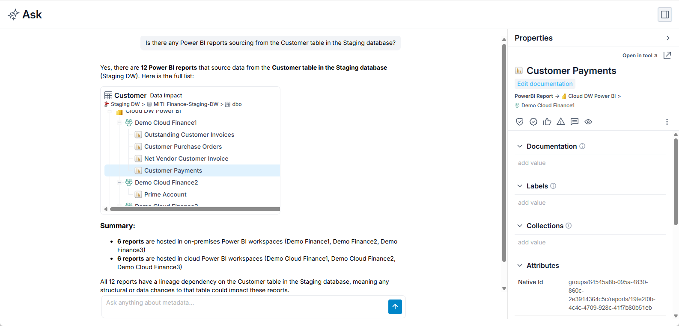The image size is (679, 326).
Task: Click the Demo Cloud Finance2 workspace icon in tree
Action: [129, 182]
